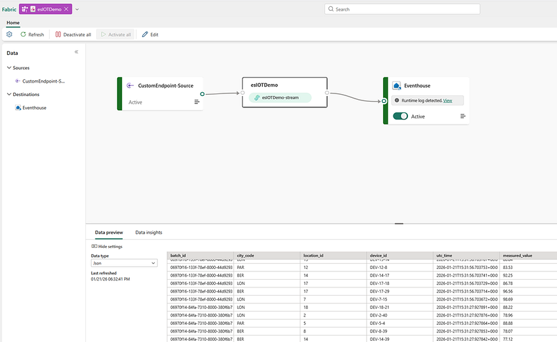Screen dimensions: 557x342
Task: Click measured value 96.56
Action: point(507,291)
